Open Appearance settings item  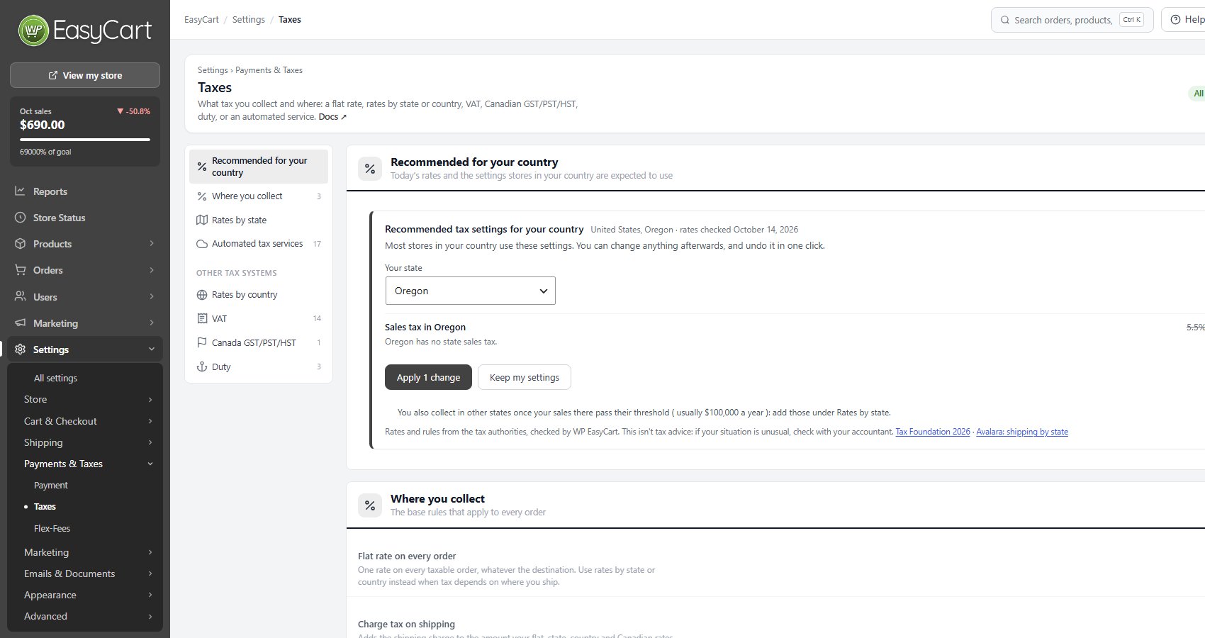[x=50, y=595]
